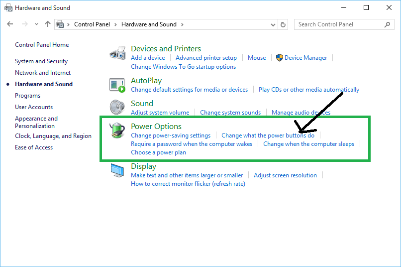Open the AutoPlay heading
Screen dimensions: 401x267
[146, 81]
